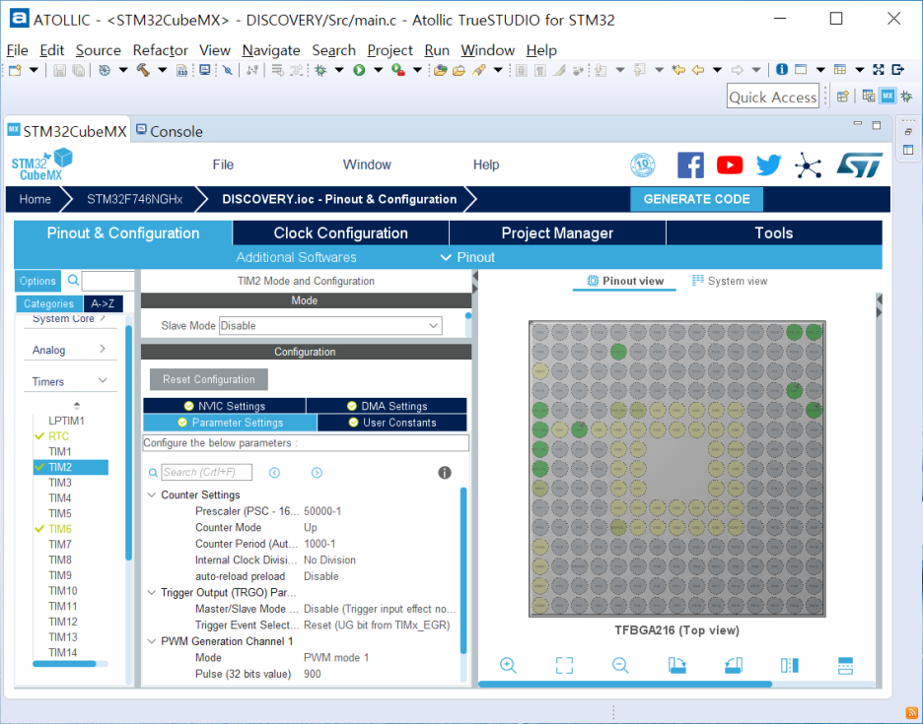Viewport: 923px width, 724px height.
Task: Click the Save toolbar icon
Action: click(59, 70)
